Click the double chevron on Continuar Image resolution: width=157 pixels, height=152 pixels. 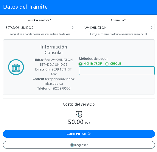[x=89, y=134]
